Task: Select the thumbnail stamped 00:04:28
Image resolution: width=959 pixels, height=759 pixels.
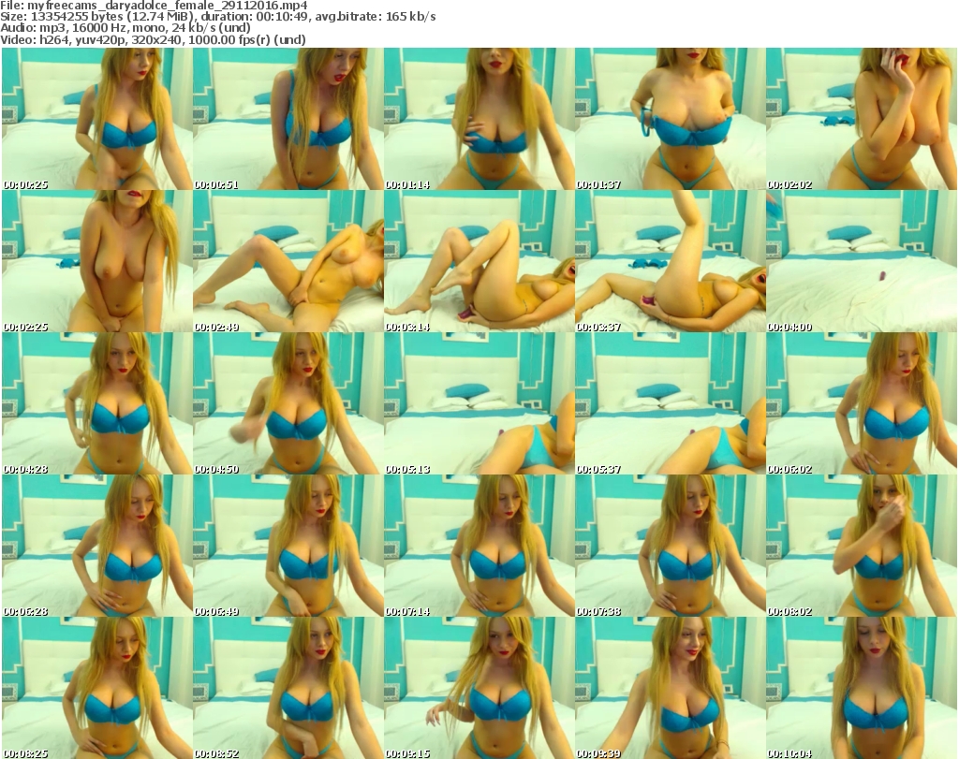Action: [97, 404]
